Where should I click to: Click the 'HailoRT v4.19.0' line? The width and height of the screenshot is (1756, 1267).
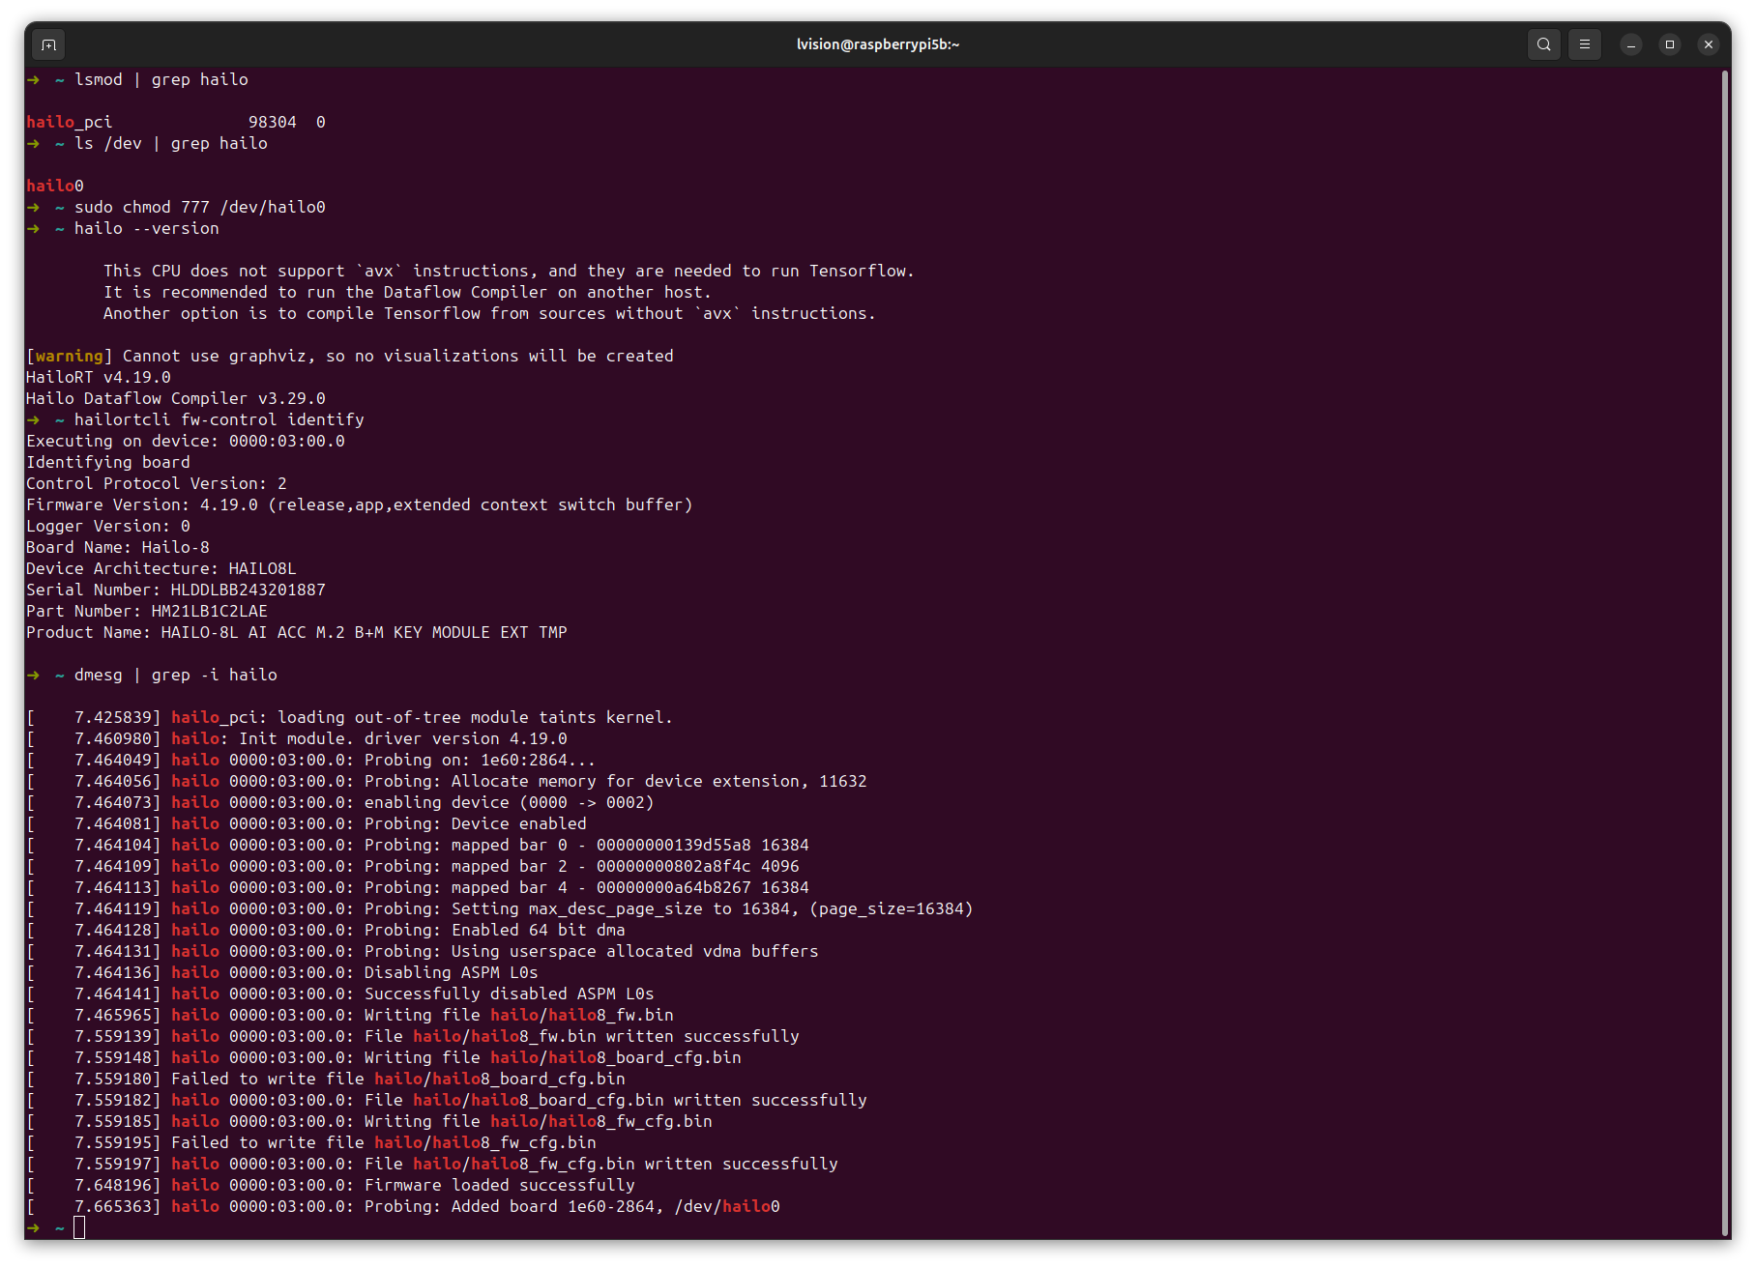point(99,378)
